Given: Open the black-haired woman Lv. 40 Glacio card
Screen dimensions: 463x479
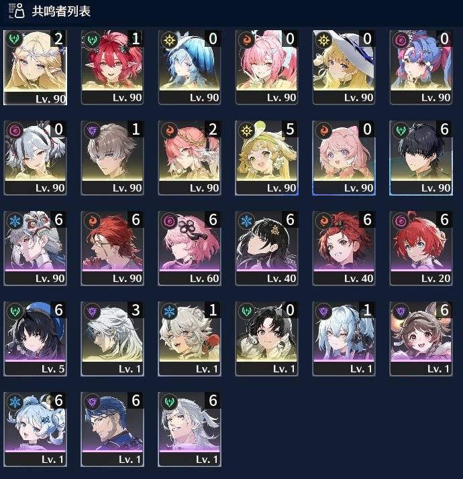Looking at the screenshot, I should 266,248.
